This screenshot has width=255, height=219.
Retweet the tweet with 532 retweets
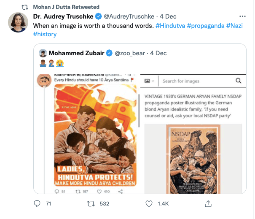[90, 203]
